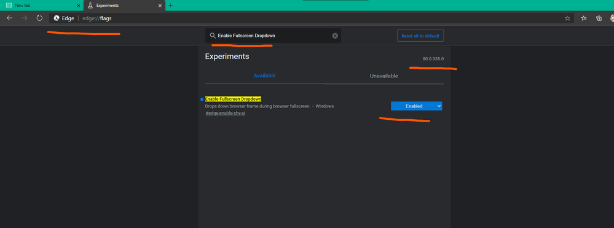
Task: Reload the page with refresh icon
Action: click(39, 18)
